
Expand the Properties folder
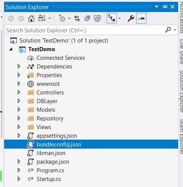pyautogui.click(x=19, y=75)
